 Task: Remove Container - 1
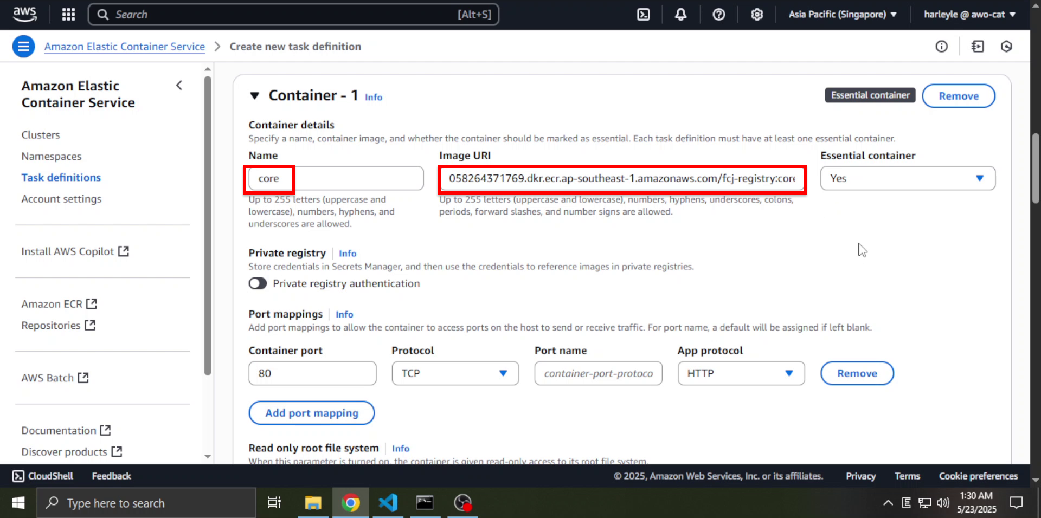coord(959,96)
